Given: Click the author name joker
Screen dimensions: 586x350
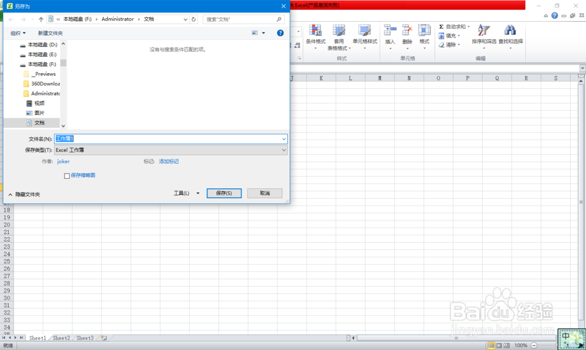Looking at the screenshot, I should 63,161.
